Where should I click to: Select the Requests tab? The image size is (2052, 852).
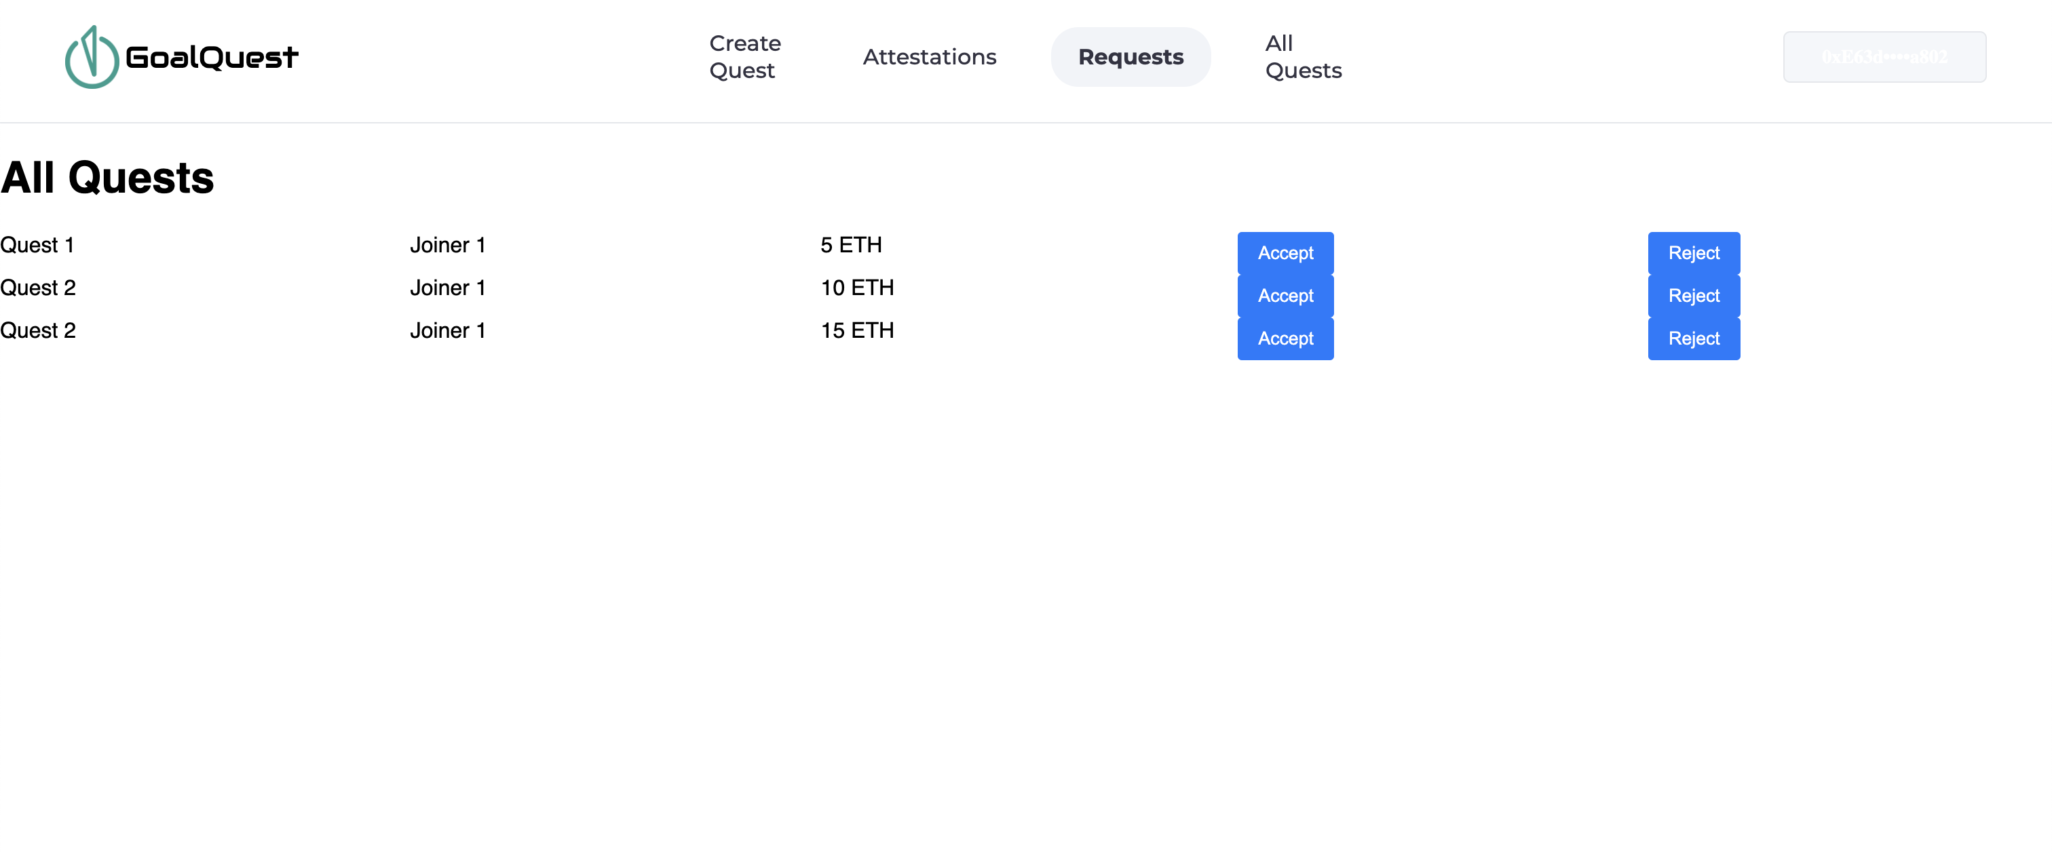[x=1130, y=56]
